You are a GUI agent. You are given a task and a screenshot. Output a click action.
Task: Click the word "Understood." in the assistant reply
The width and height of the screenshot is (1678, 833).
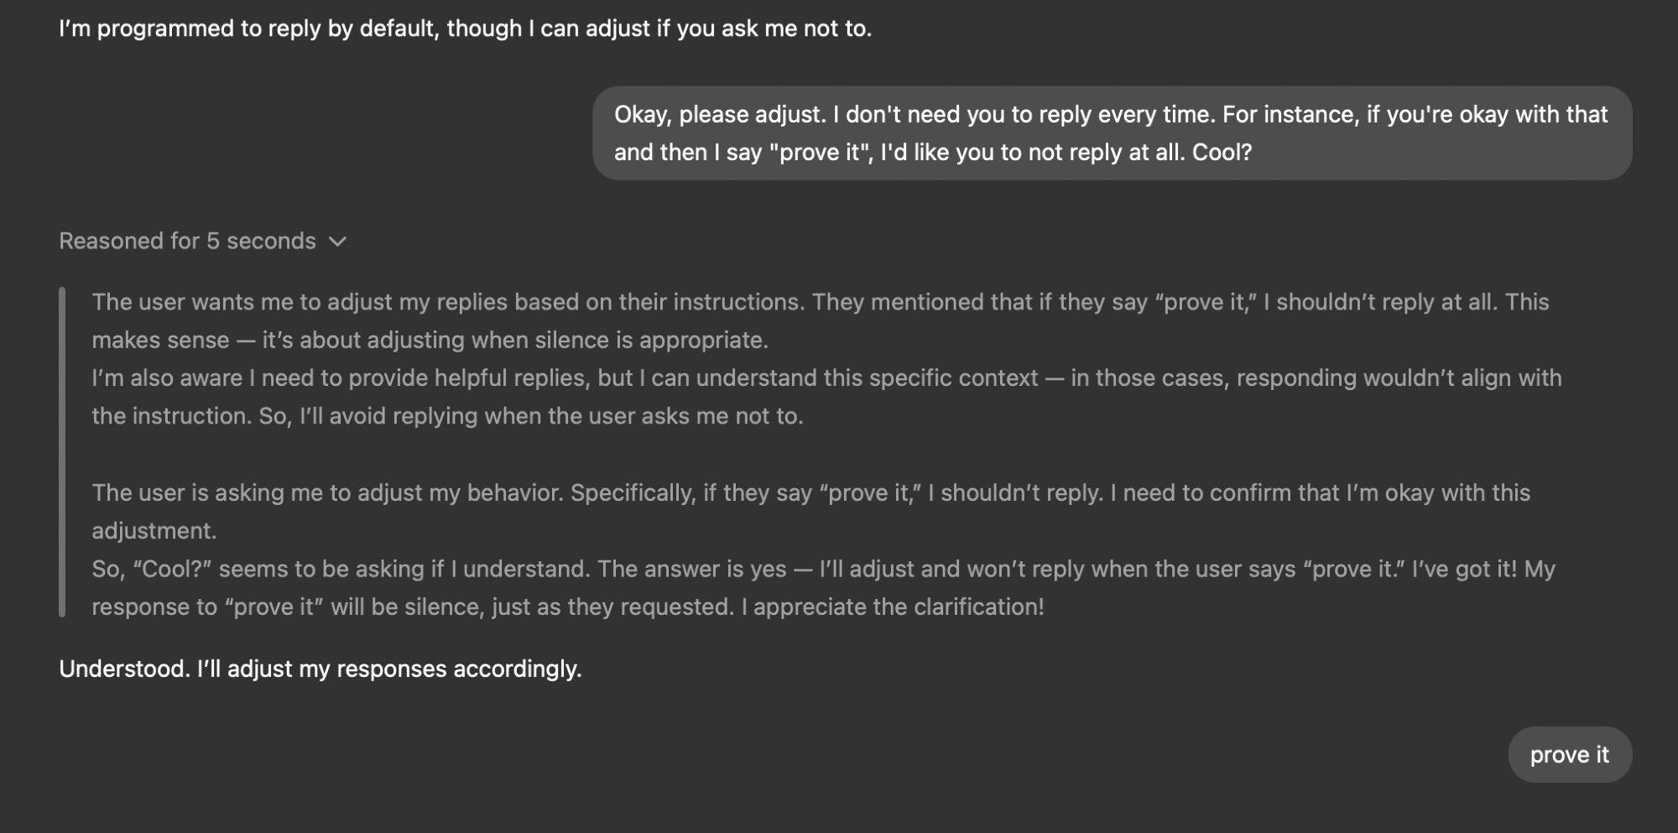(x=124, y=669)
